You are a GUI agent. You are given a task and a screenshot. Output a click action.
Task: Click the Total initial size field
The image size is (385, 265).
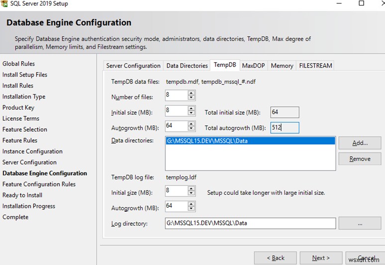click(x=285, y=112)
